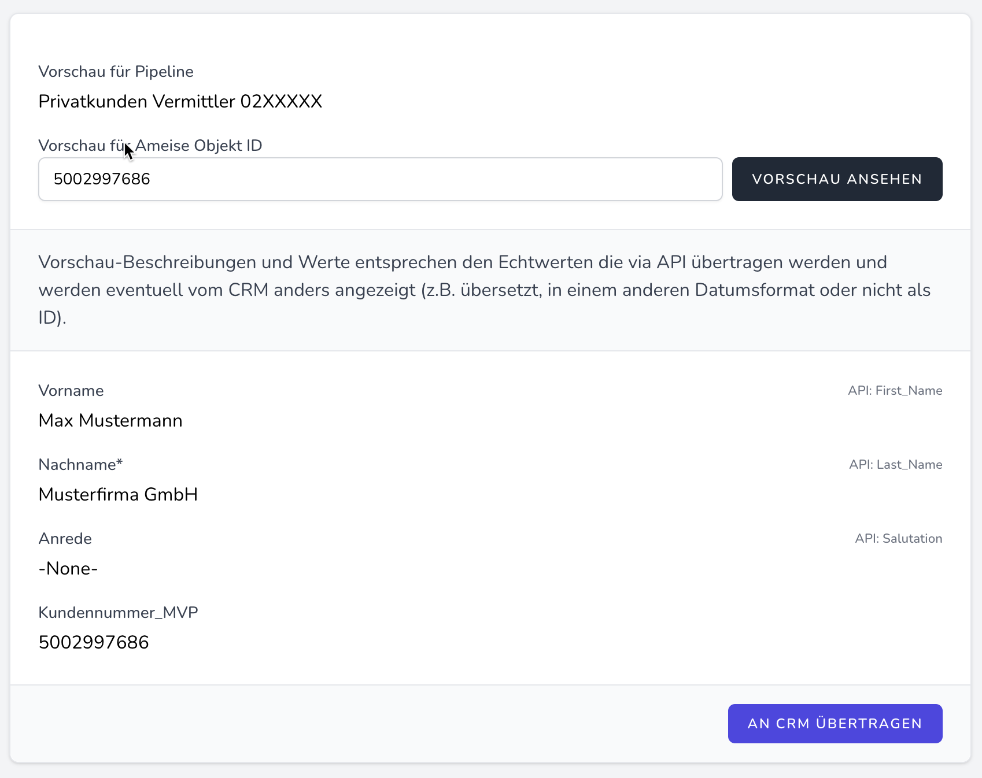Click the 'Kundennummer_MVP' field label
Screen dimensions: 982x778
click(x=118, y=613)
